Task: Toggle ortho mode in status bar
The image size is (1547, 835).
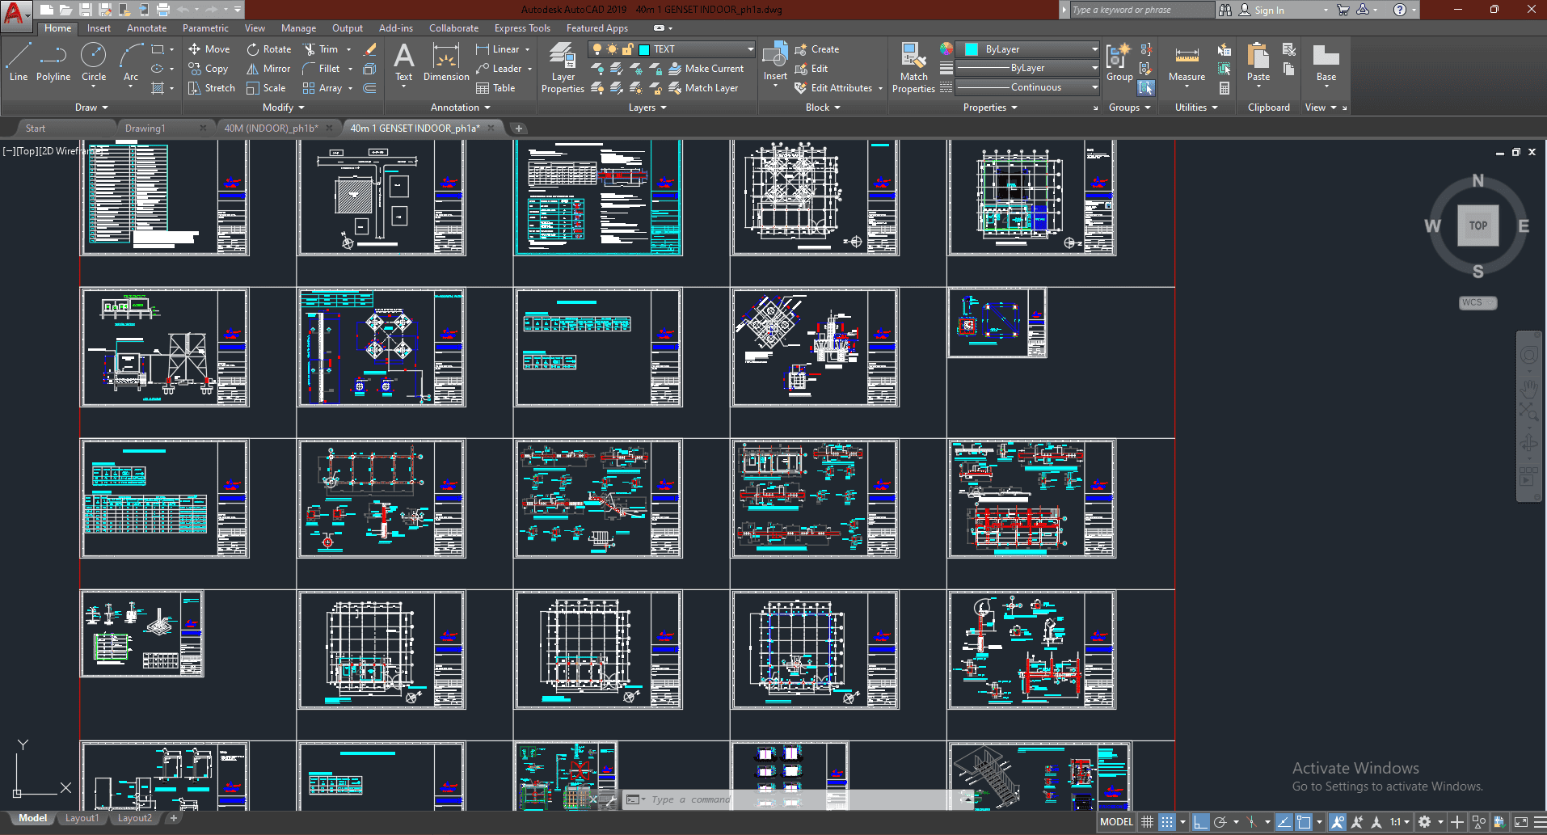Action: 1200,822
